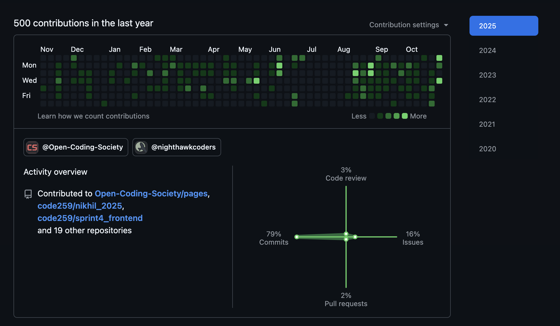View contributions for year 2023

487,75
